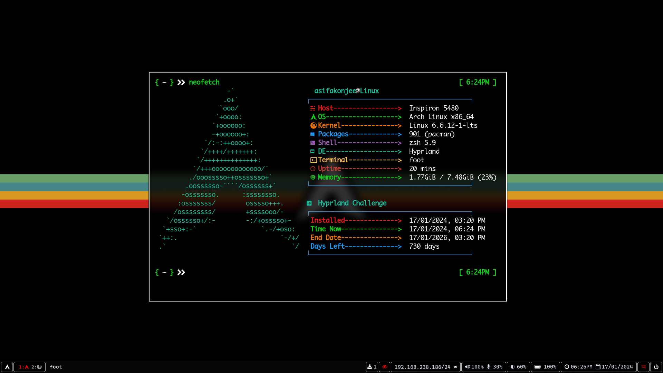This screenshot has width=663, height=373.
Task: Open the package updates download indicator
Action: (372, 367)
